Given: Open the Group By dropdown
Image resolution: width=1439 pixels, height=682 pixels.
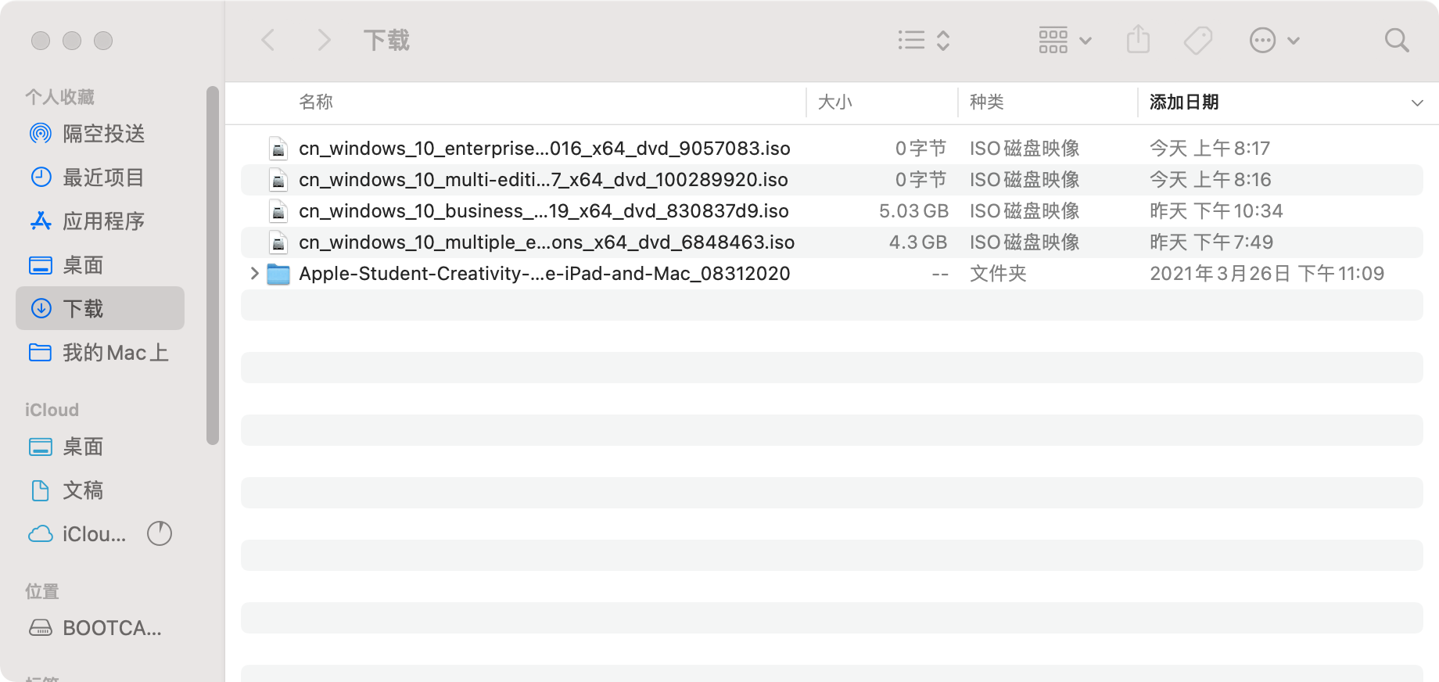Looking at the screenshot, I should pyautogui.click(x=1064, y=40).
